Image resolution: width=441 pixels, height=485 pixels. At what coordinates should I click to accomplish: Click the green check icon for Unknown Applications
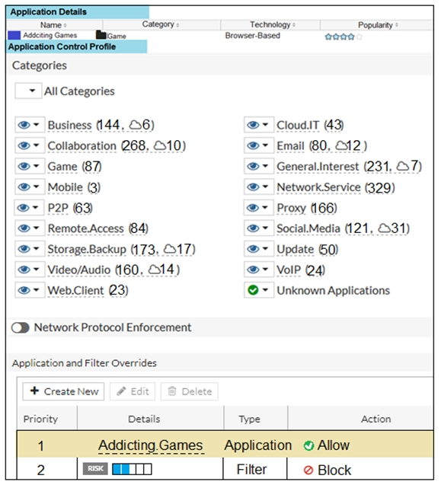tap(253, 290)
